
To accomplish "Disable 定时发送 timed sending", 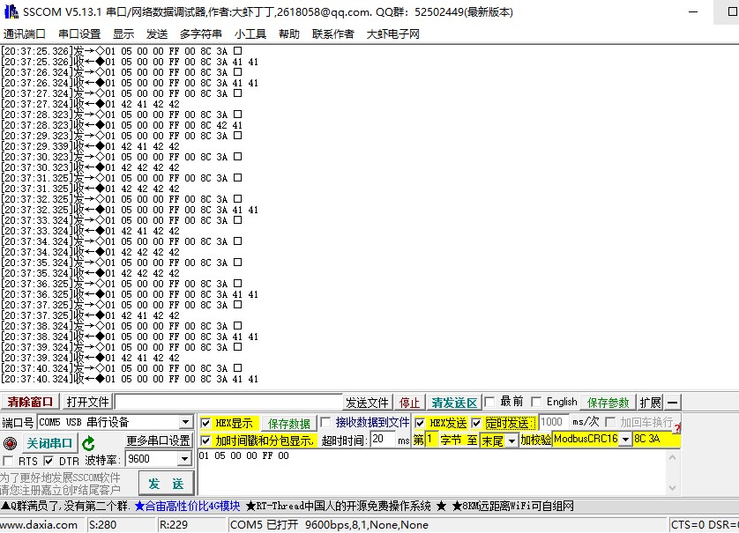I will (x=474, y=423).
